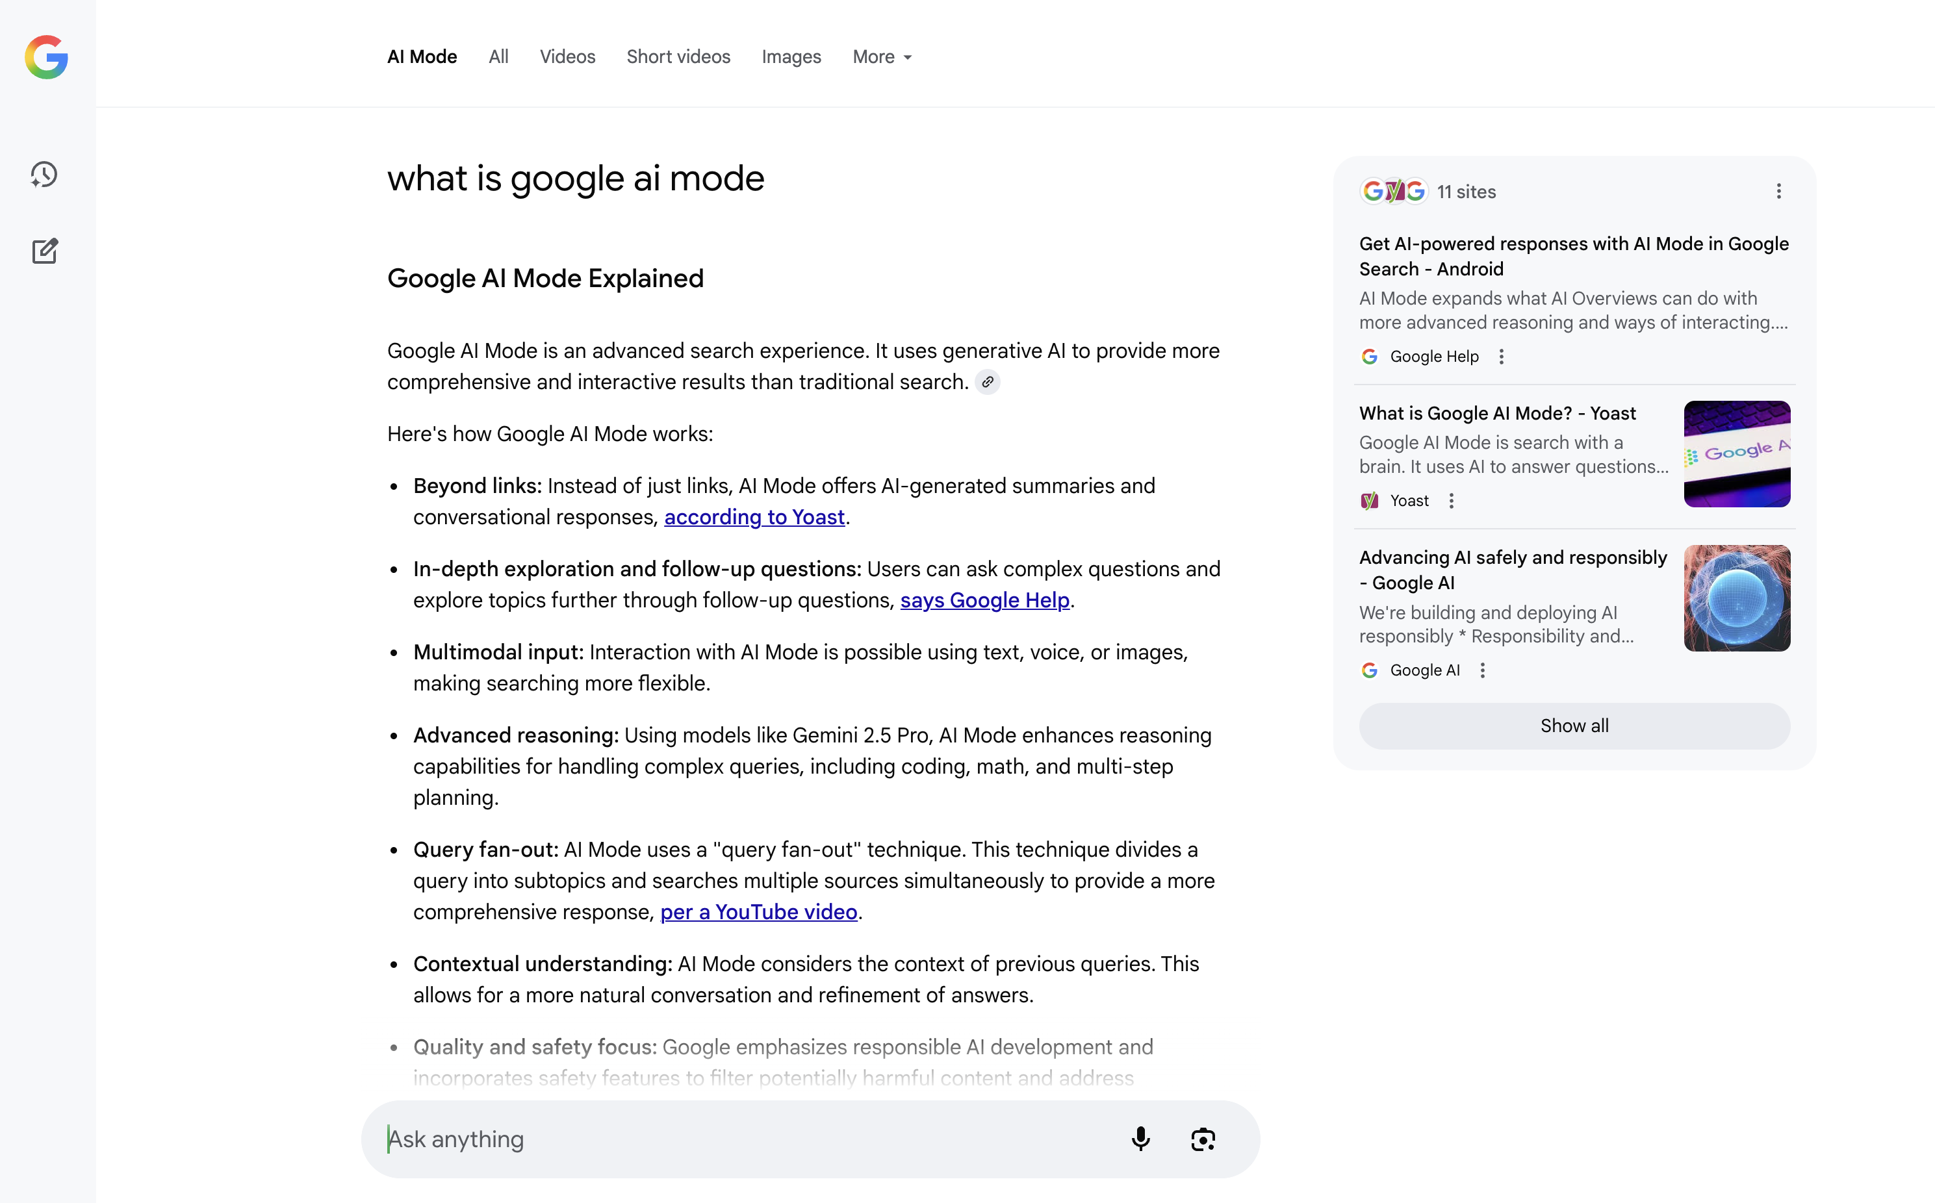Image resolution: width=1935 pixels, height=1203 pixels.
Task: Click the 'Google AI' source name label
Action: click(x=1424, y=670)
